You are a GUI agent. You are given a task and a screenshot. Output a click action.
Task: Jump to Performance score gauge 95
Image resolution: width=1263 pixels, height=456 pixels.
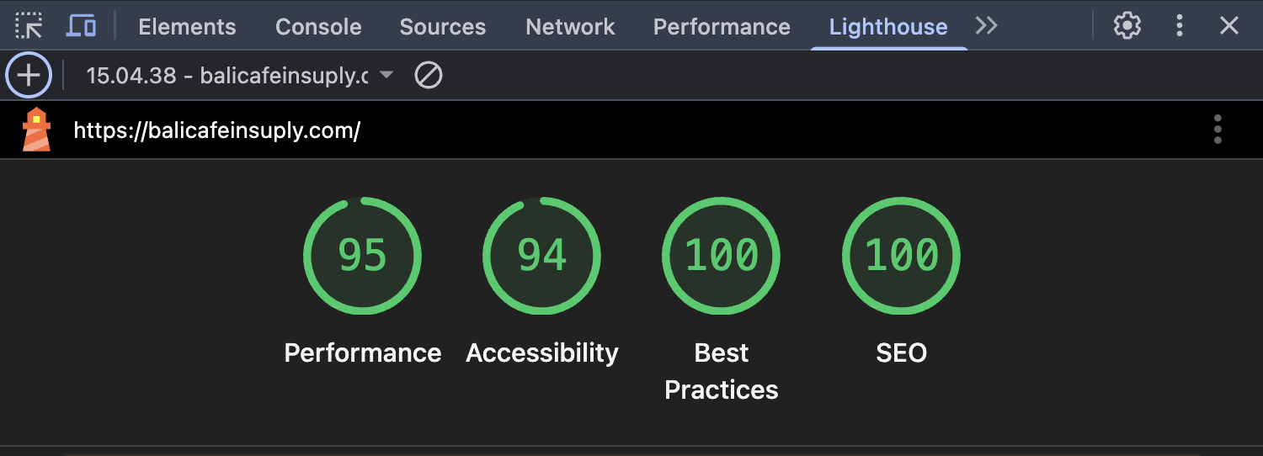(x=362, y=256)
